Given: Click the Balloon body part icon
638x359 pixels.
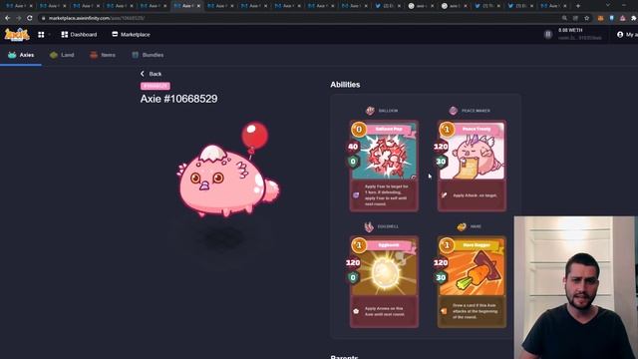Looking at the screenshot, I should coord(370,111).
